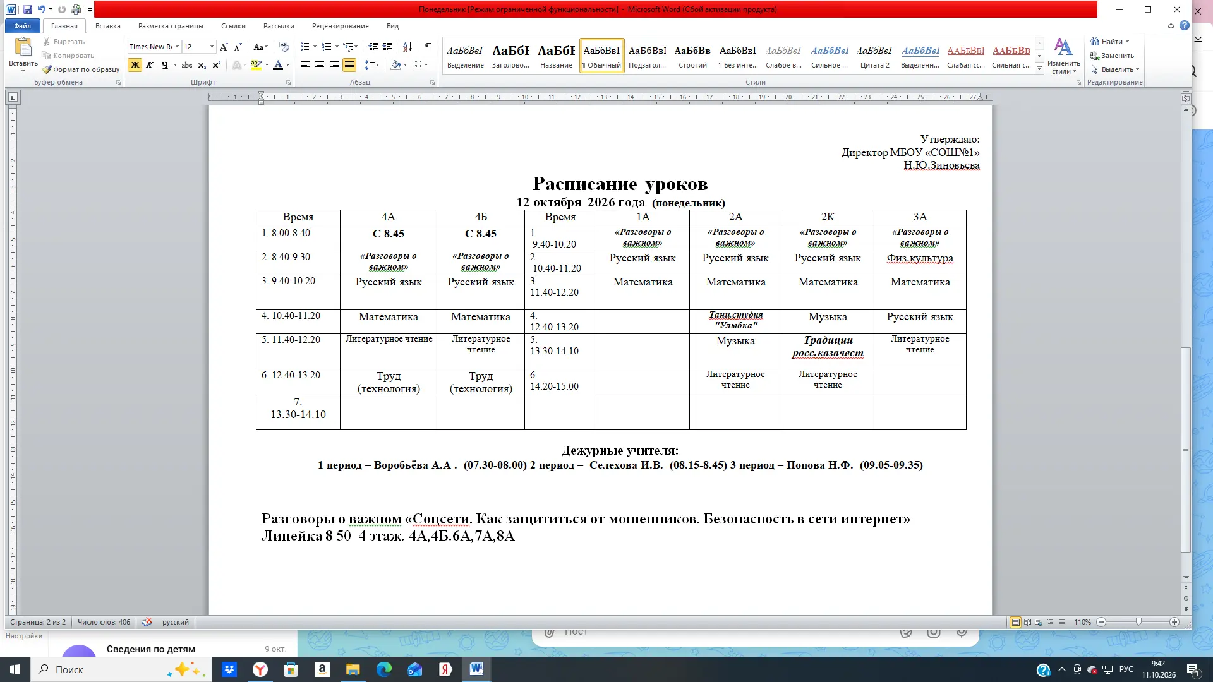Apply center alignment to text
The image size is (1213, 682).
pos(320,65)
